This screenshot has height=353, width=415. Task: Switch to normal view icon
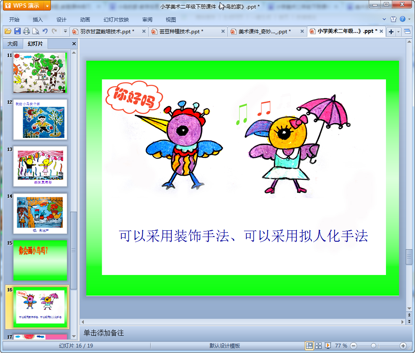click(309, 345)
